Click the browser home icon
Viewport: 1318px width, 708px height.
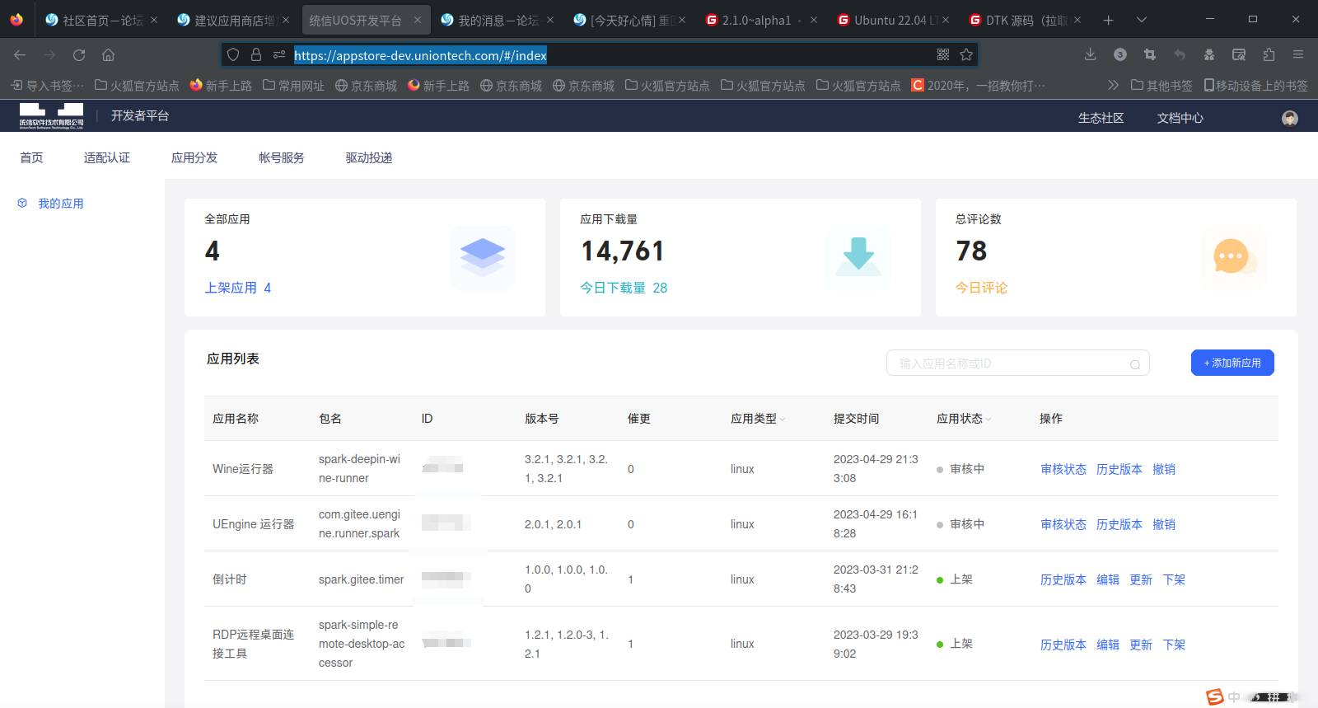[108, 55]
